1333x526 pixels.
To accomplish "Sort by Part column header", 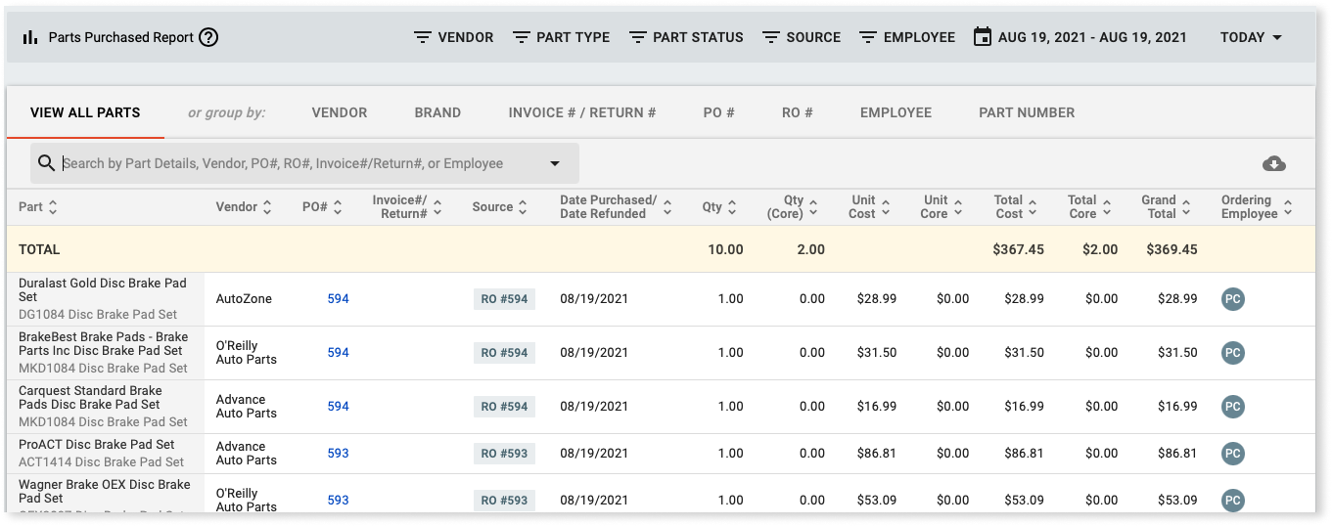I will pos(39,207).
